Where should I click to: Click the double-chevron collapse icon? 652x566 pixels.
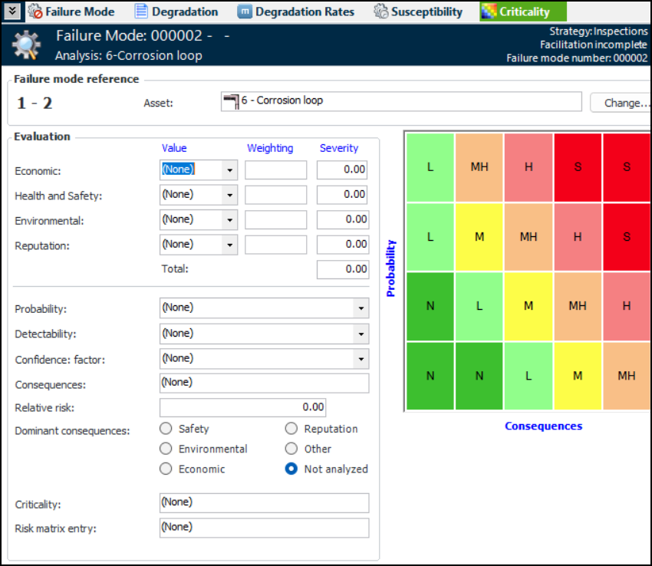pyautogui.click(x=12, y=12)
